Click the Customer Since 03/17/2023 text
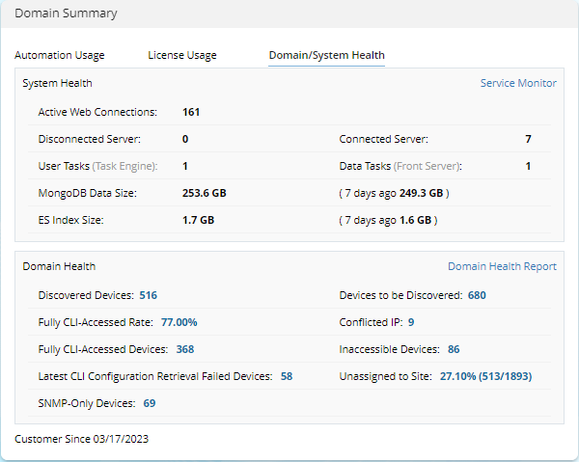This screenshot has height=462, width=579. tap(82, 440)
